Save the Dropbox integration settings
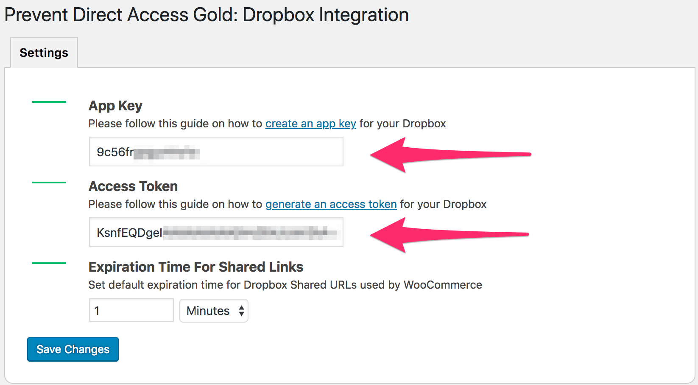Image resolution: width=698 pixels, height=385 pixels. pyautogui.click(x=72, y=349)
